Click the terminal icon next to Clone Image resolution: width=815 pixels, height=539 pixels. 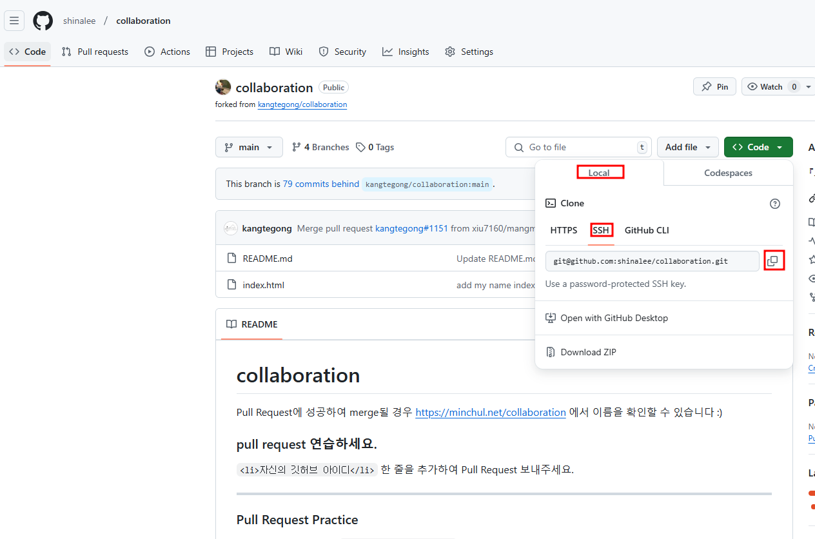(x=551, y=203)
